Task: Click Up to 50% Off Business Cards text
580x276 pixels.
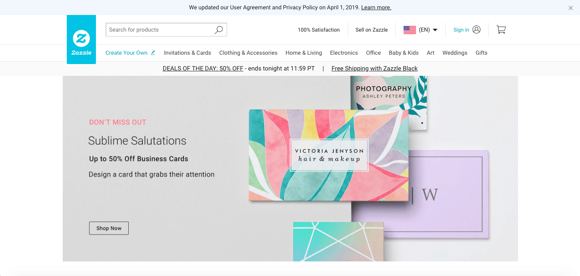Action: [x=138, y=159]
